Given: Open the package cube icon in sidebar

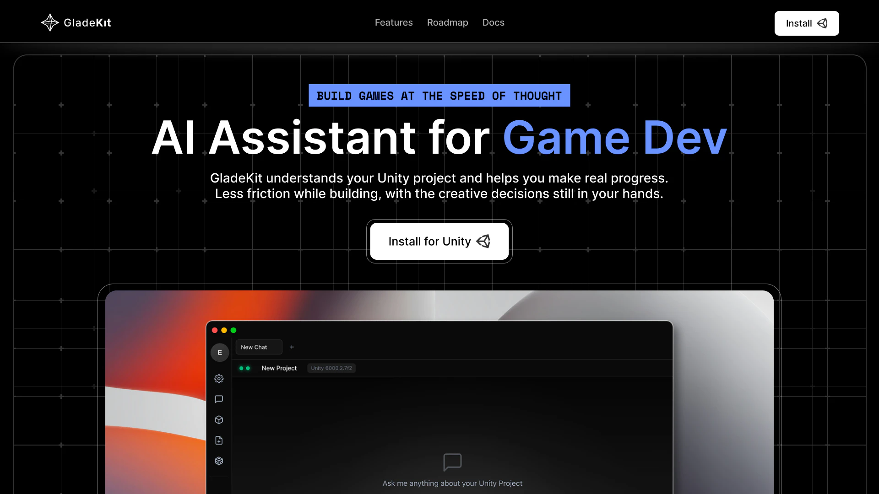Looking at the screenshot, I should coord(219,461).
